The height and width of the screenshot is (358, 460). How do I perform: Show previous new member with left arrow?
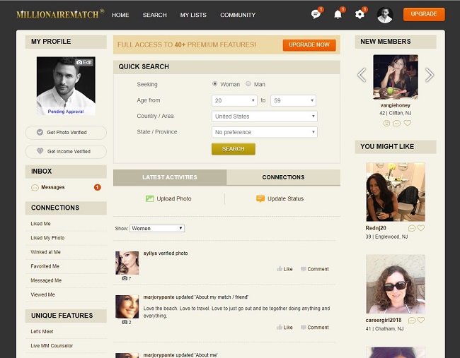[362, 75]
